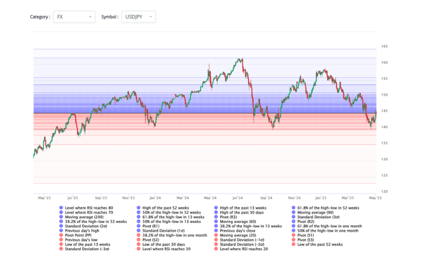Click the High of the past 13 weeks legend entry

[x=241, y=208]
